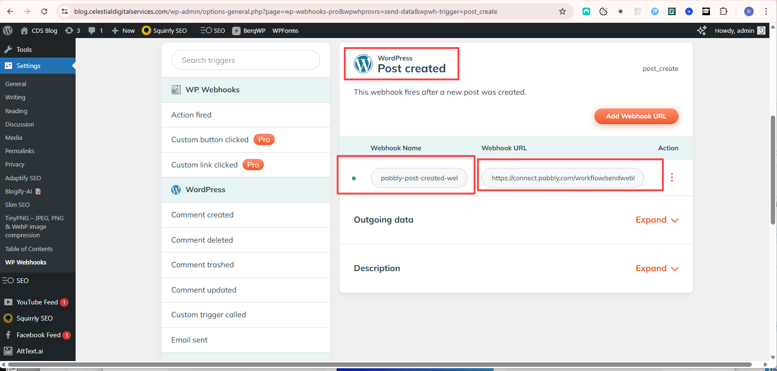Expand the Description section
This screenshot has width=777, height=371.
(657, 268)
